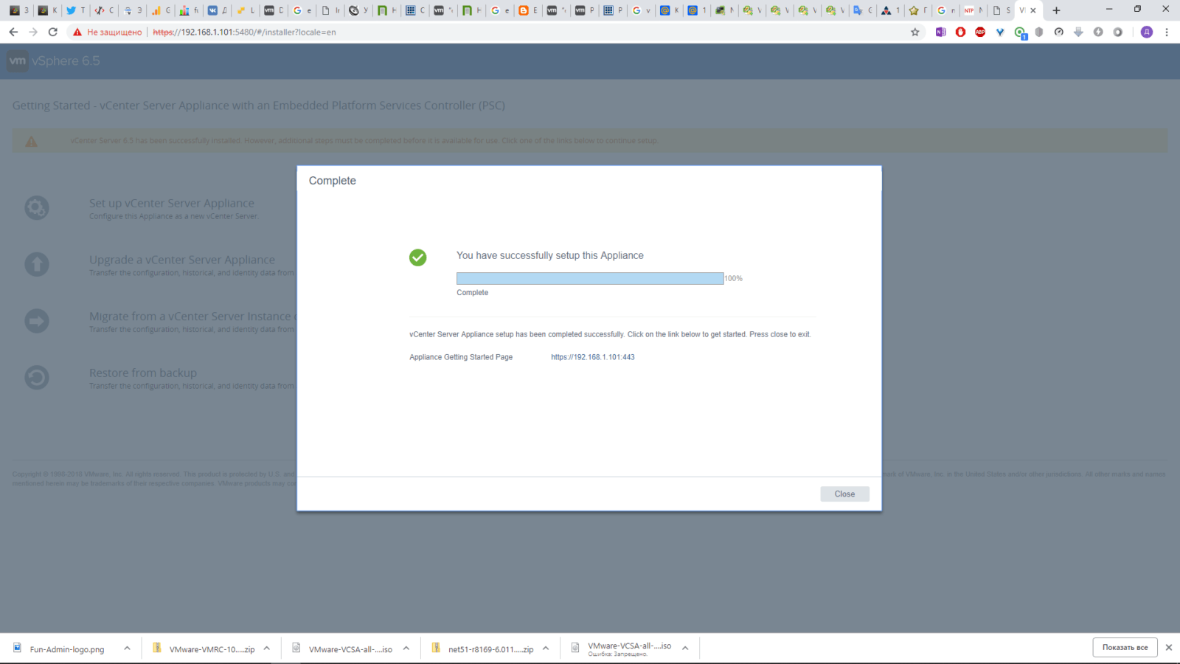Viewport: 1180px width, 664px height.
Task: Switch to the NTP browser tab
Action: 971,10
